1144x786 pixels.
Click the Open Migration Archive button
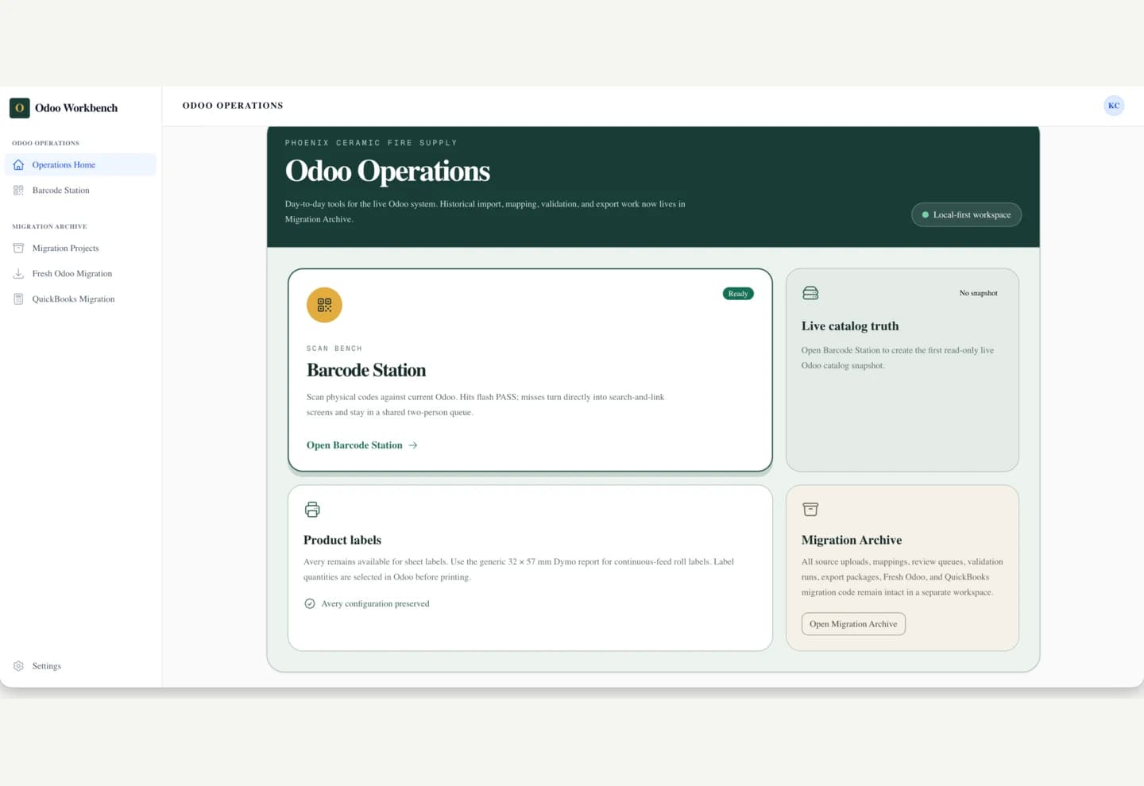click(853, 624)
